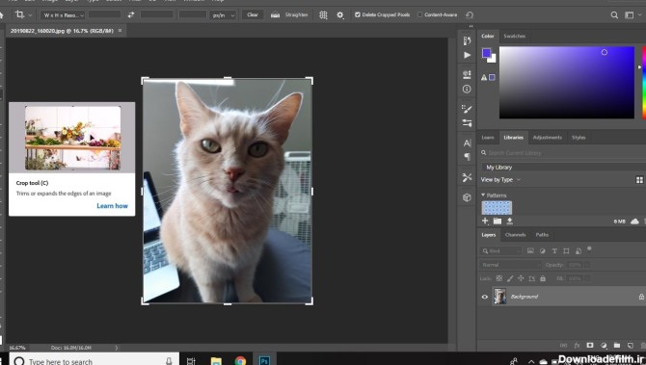Click the crop height input field
This screenshot has width=646, height=365.
tap(156, 14)
